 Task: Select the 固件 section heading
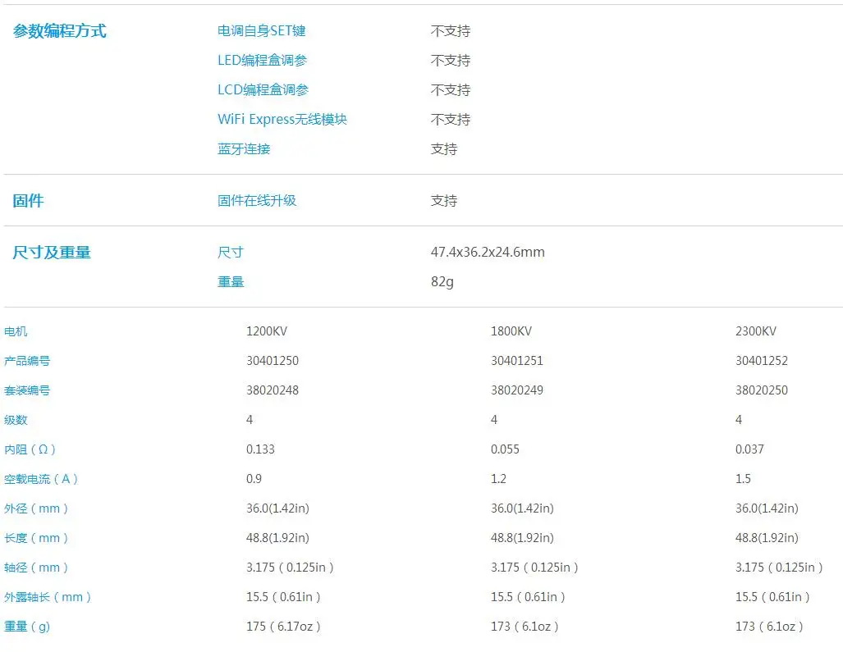29,201
